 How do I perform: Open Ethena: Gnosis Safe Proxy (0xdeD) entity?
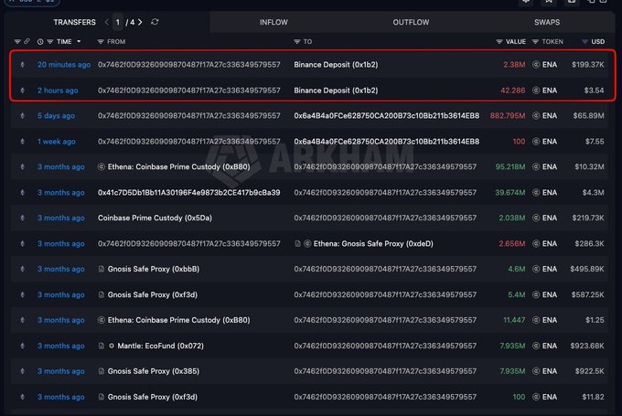tap(373, 243)
